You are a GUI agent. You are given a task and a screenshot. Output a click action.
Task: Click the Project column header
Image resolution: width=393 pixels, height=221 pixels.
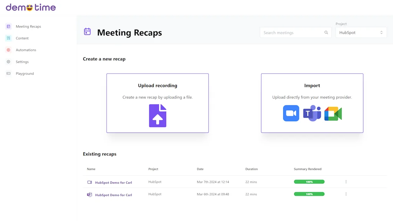point(153,169)
